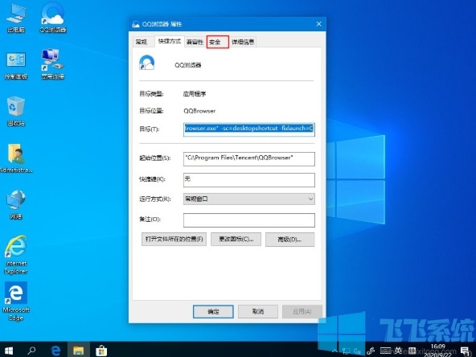This screenshot has width=476, height=357.
Task: Switch to the 兼容性 tab
Action: [x=195, y=42]
